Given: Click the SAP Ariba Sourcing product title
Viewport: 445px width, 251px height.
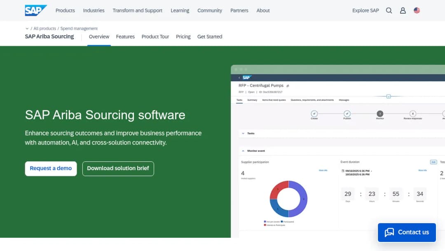Looking at the screenshot, I should click(49, 36).
